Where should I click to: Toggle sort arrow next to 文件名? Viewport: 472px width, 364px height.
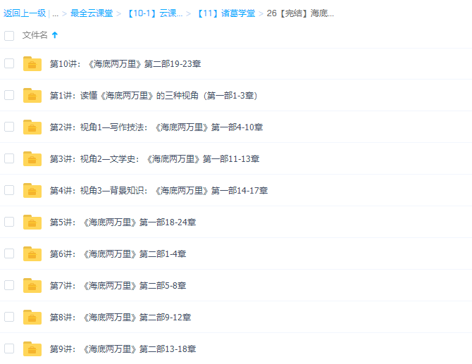pos(55,35)
